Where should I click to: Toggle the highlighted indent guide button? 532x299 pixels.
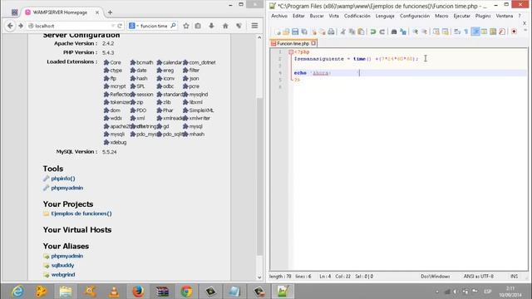point(475,32)
